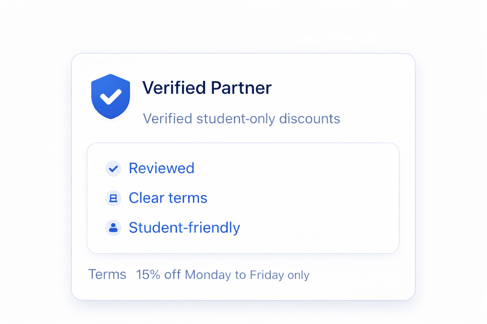Click the document icon next to Clear terms
The width and height of the screenshot is (487, 324).
pos(113,198)
